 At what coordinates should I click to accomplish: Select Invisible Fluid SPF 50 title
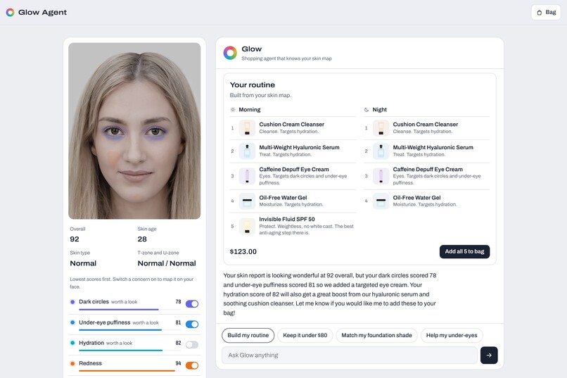pos(287,219)
